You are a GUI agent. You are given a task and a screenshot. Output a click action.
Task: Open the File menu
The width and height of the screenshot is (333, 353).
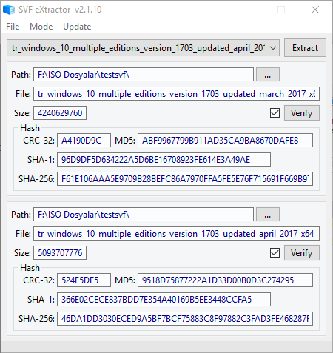[13, 27]
